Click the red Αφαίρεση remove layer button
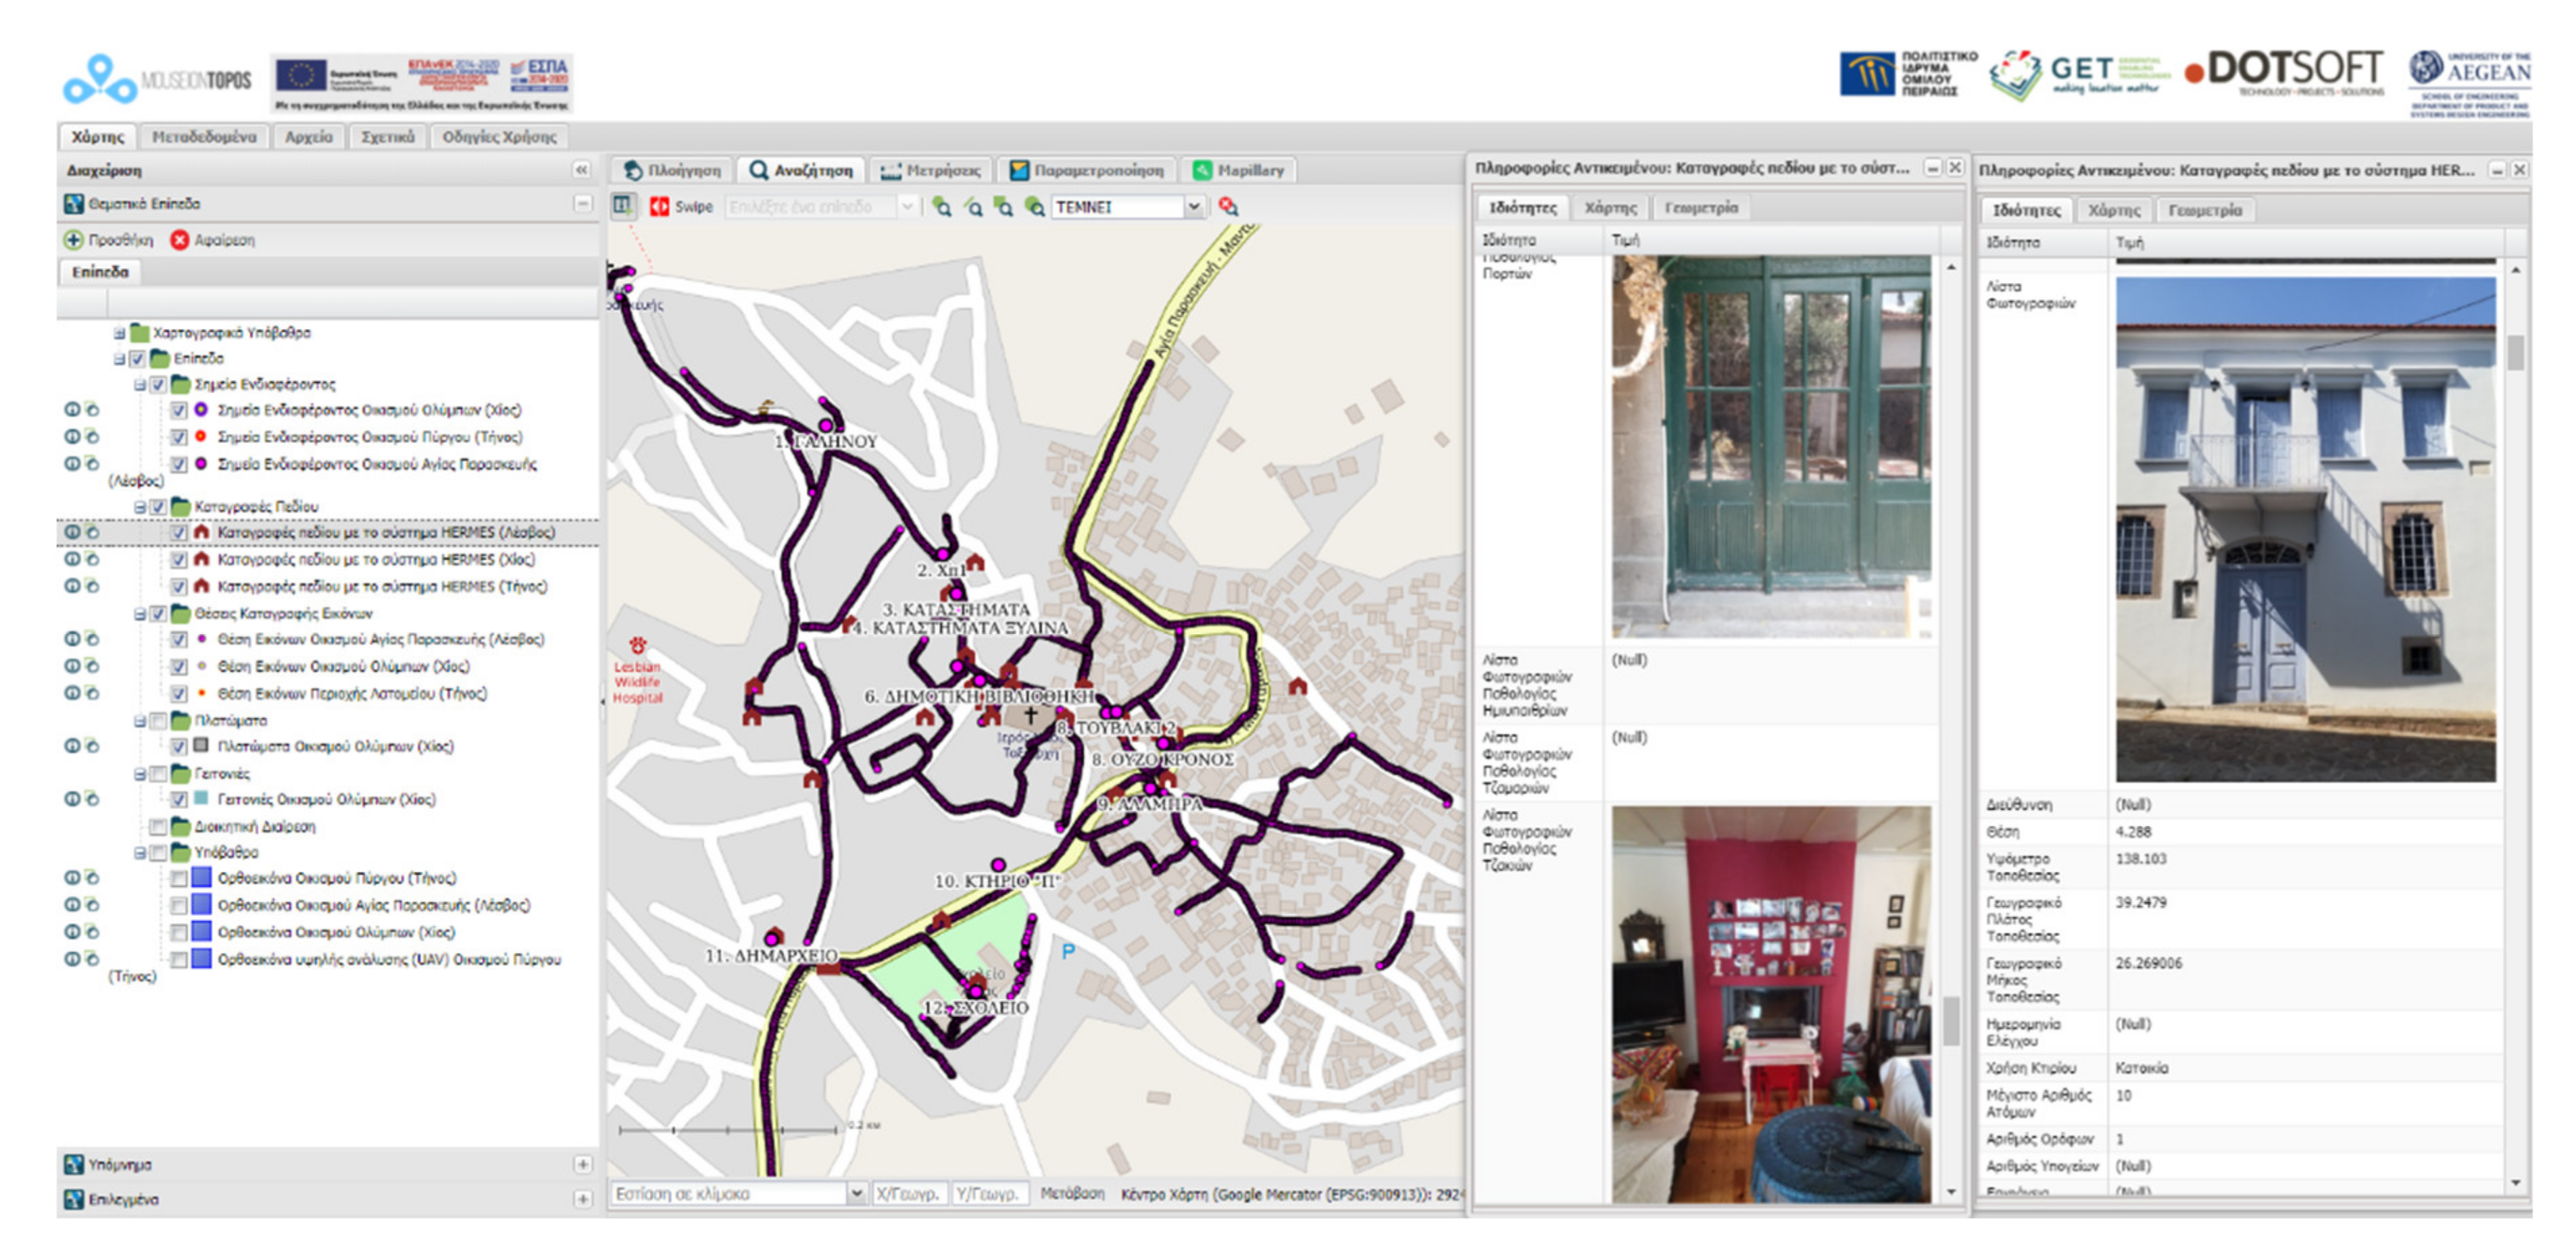 pyautogui.click(x=180, y=240)
